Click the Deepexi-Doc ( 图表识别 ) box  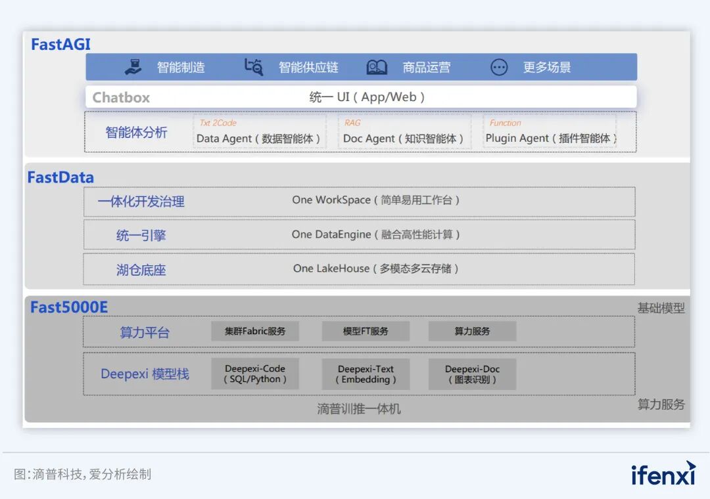(472, 374)
